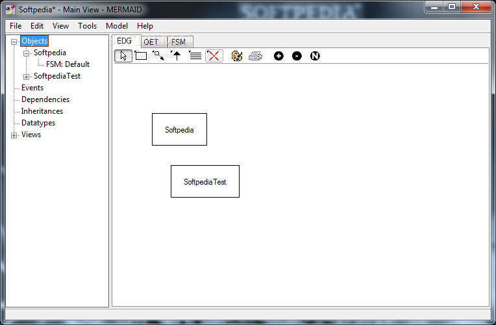Print the diagram via printer icon

pos(255,56)
